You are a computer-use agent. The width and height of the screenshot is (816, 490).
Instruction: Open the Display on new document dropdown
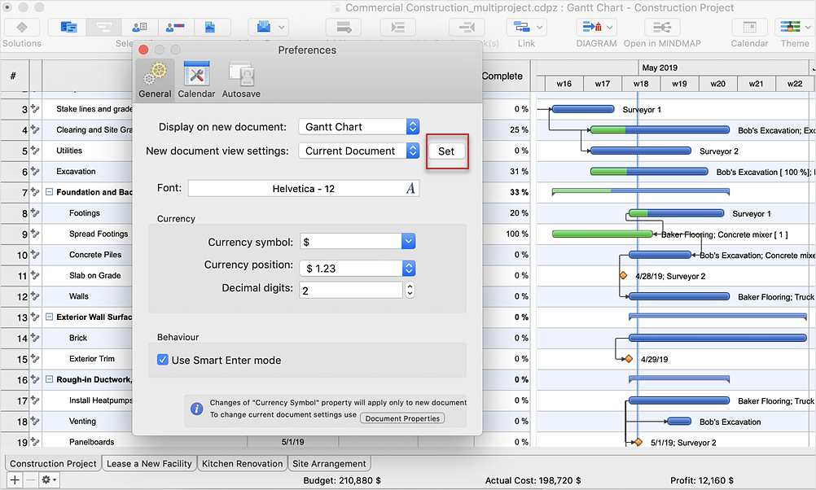[358, 127]
